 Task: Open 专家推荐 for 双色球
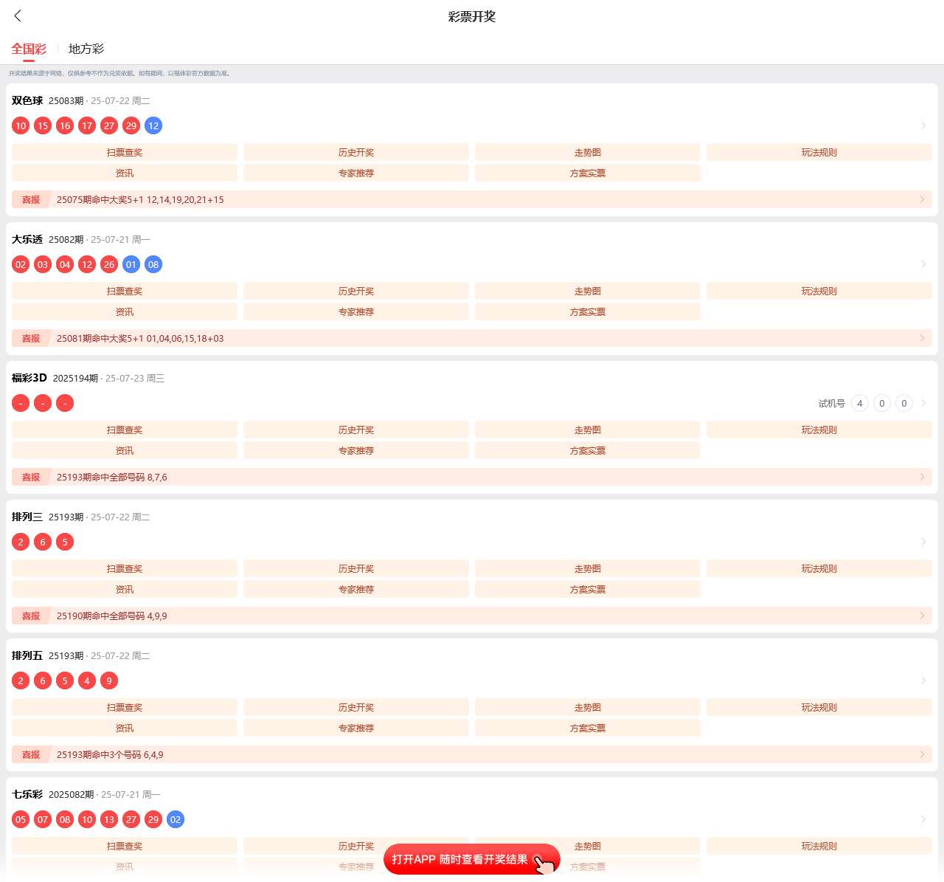(356, 173)
